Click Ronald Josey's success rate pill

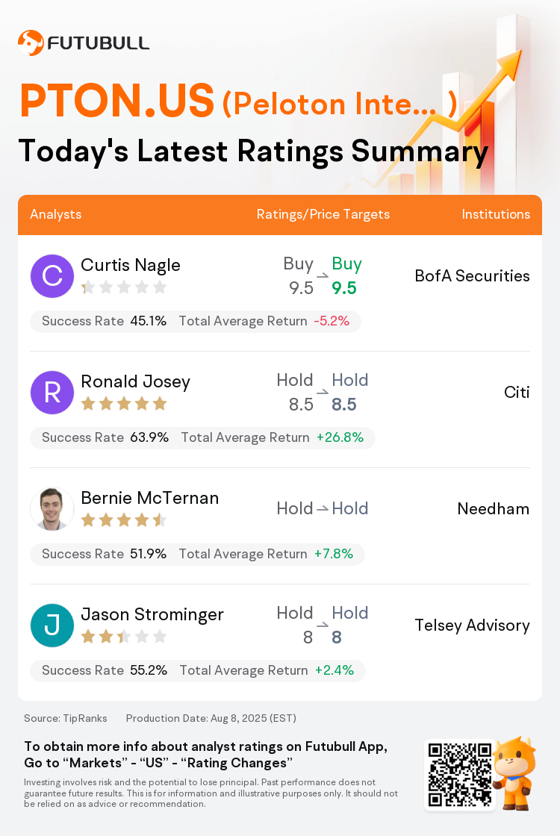click(202, 437)
